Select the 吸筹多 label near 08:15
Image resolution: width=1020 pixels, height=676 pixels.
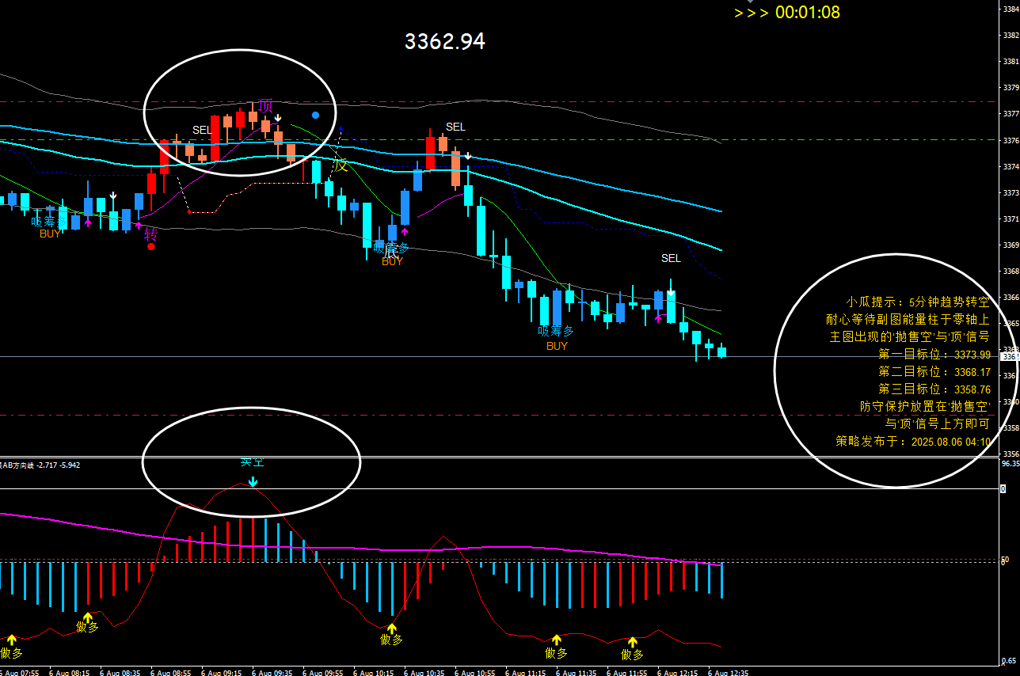pyautogui.click(x=49, y=222)
